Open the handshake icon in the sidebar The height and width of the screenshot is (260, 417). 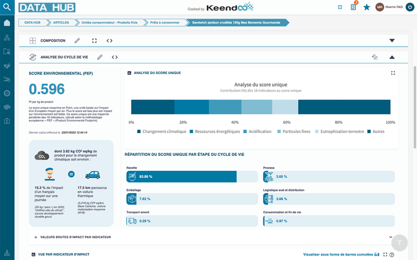pos(7,107)
